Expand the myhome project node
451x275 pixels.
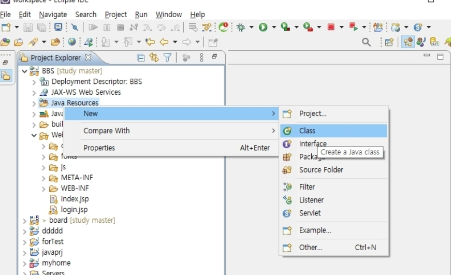click(24, 264)
